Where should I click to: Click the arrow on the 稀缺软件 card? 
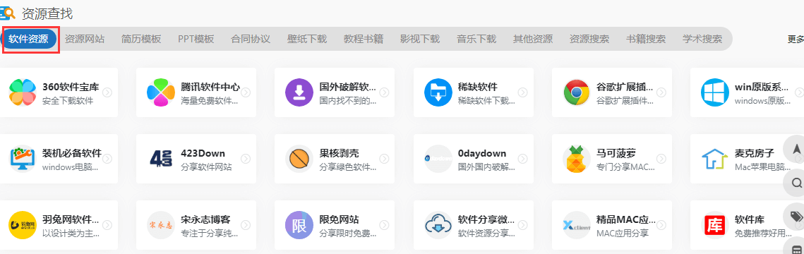pyautogui.click(x=522, y=92)
